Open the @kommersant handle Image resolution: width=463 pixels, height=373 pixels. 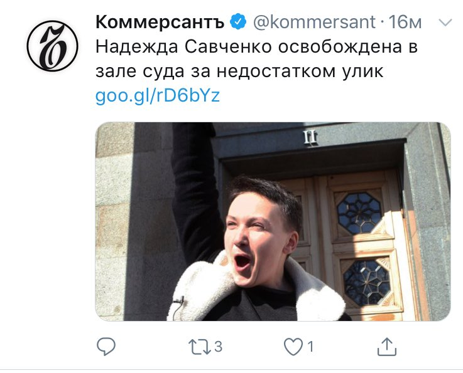point(314,22)
